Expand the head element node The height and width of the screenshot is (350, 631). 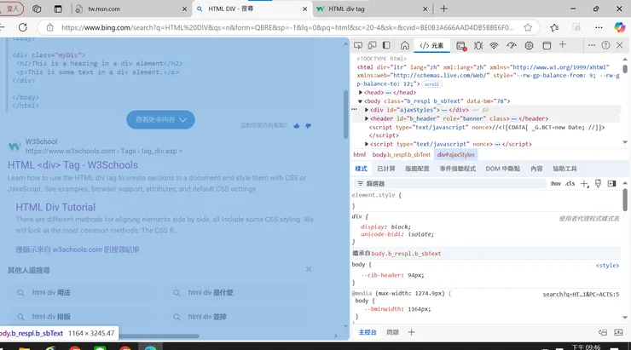click(361, 93)
